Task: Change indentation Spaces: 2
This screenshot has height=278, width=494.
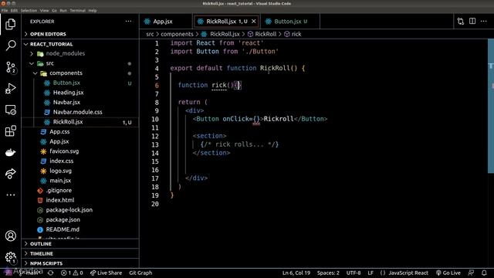Action: pos(328,273)
